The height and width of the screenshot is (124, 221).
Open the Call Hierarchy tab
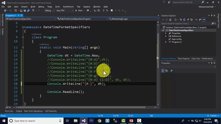point(51,111)
